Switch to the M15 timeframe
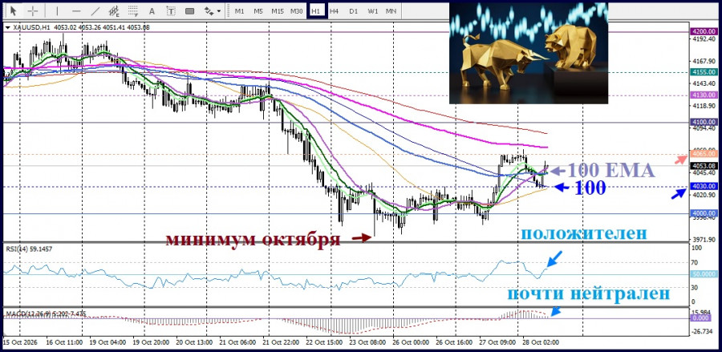The image size is (722, 352). click(278, 10)
